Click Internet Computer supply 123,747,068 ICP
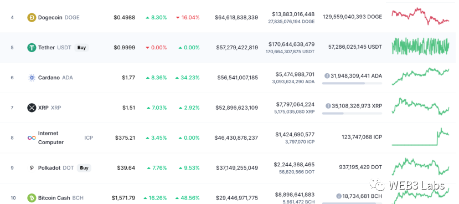 point(362,137)
